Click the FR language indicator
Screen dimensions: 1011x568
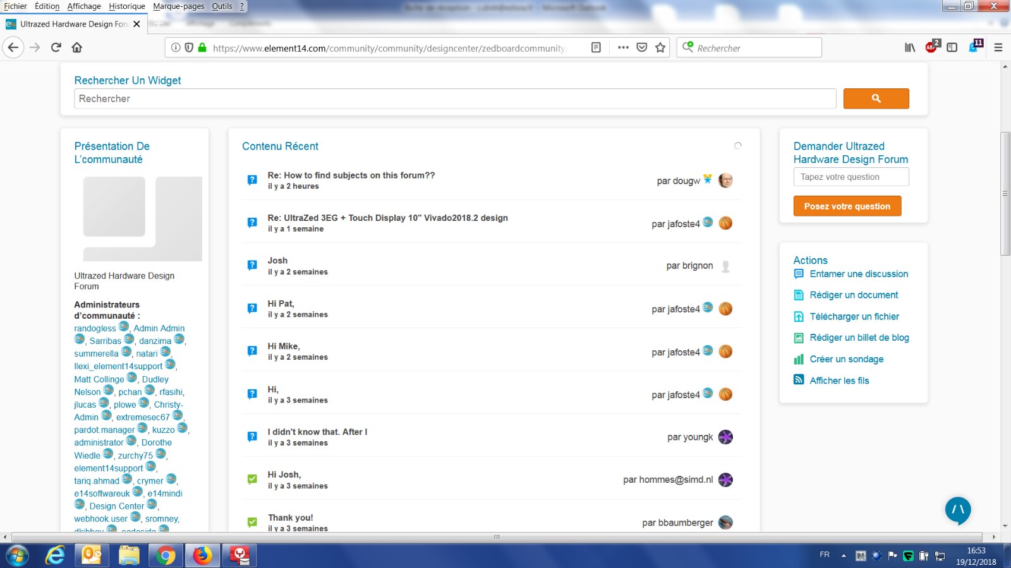click(825, 555)
